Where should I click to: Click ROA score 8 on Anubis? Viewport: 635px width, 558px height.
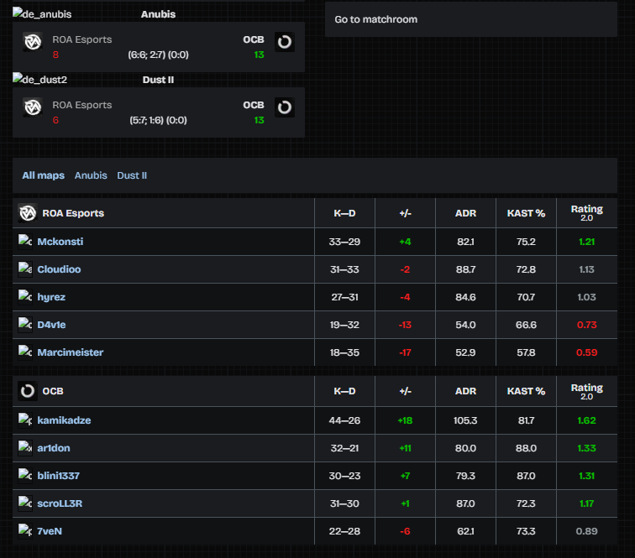pos(55,55)
